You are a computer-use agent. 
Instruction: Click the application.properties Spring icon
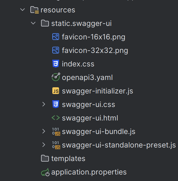coord(45,172)
